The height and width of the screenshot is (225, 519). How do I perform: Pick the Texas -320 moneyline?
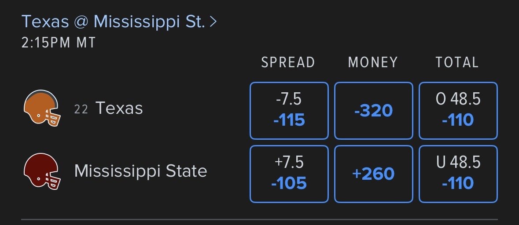[x=373, y=110]
